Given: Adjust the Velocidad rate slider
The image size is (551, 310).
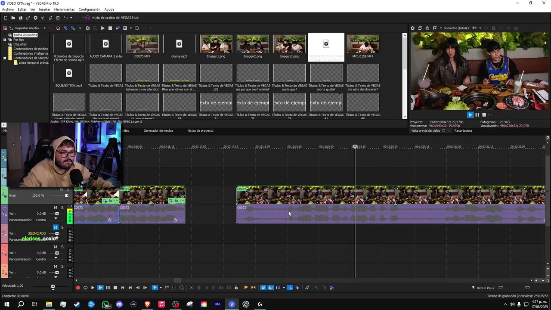Looking at the screenshot, I should [53, 287].
